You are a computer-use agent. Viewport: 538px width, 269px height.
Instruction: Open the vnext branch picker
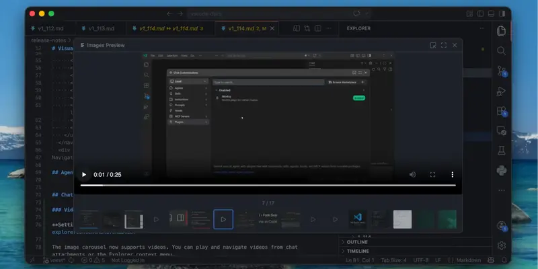54,260
